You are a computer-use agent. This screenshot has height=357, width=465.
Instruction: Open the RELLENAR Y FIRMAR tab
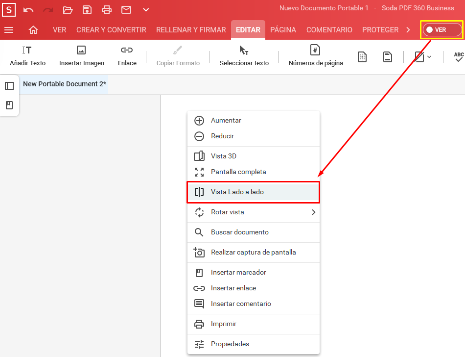tap(191, 30)
